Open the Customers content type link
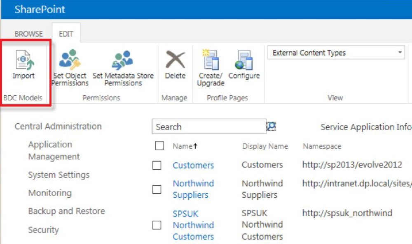 (193, 166)
